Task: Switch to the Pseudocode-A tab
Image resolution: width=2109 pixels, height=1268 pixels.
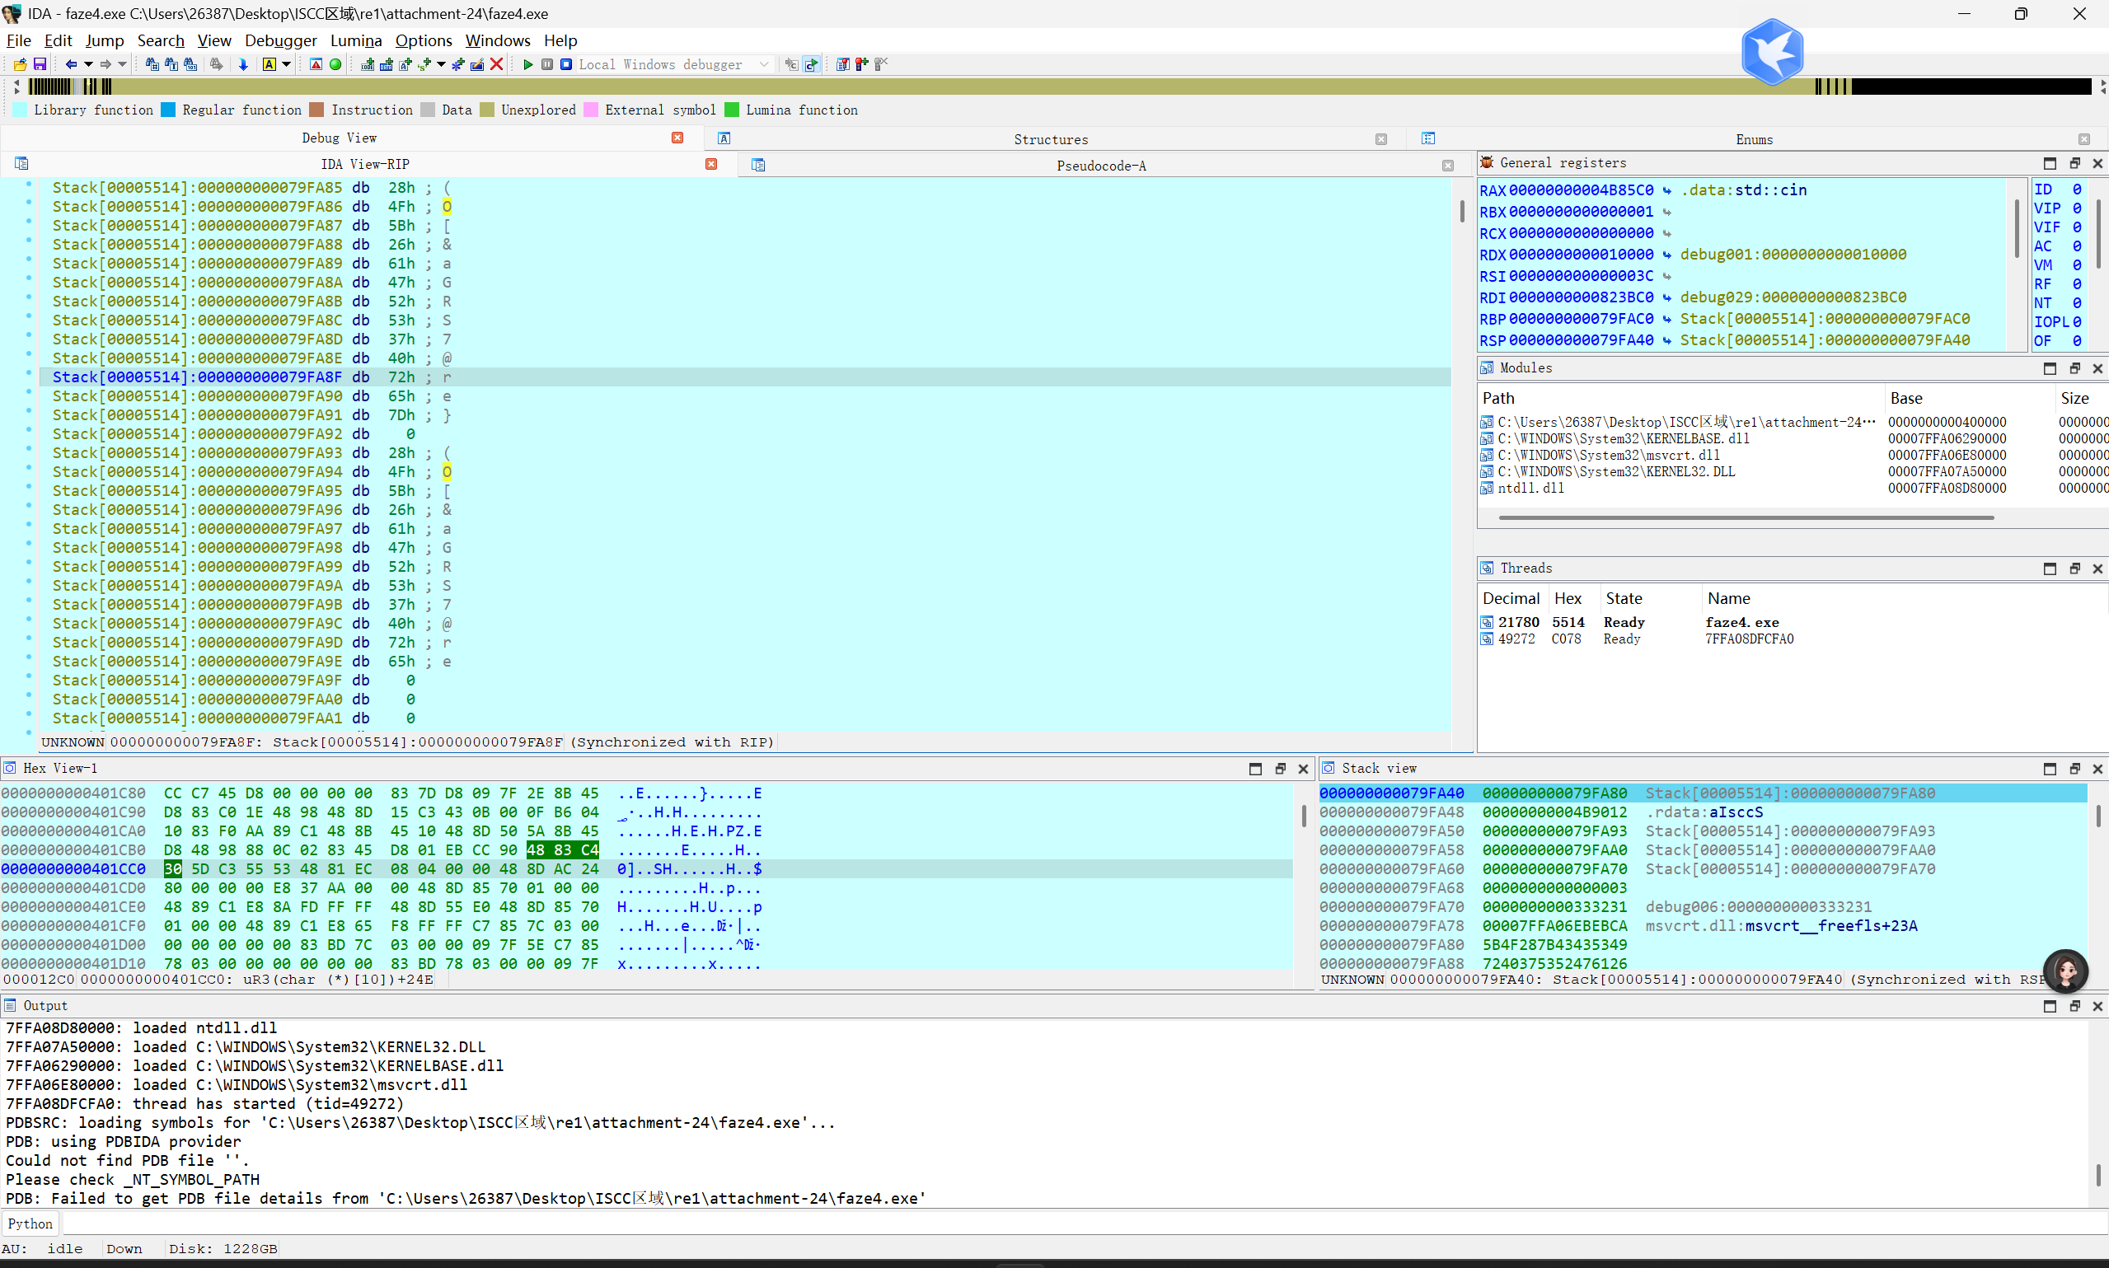Action: pyautogui.click(x=1100, y=166)
